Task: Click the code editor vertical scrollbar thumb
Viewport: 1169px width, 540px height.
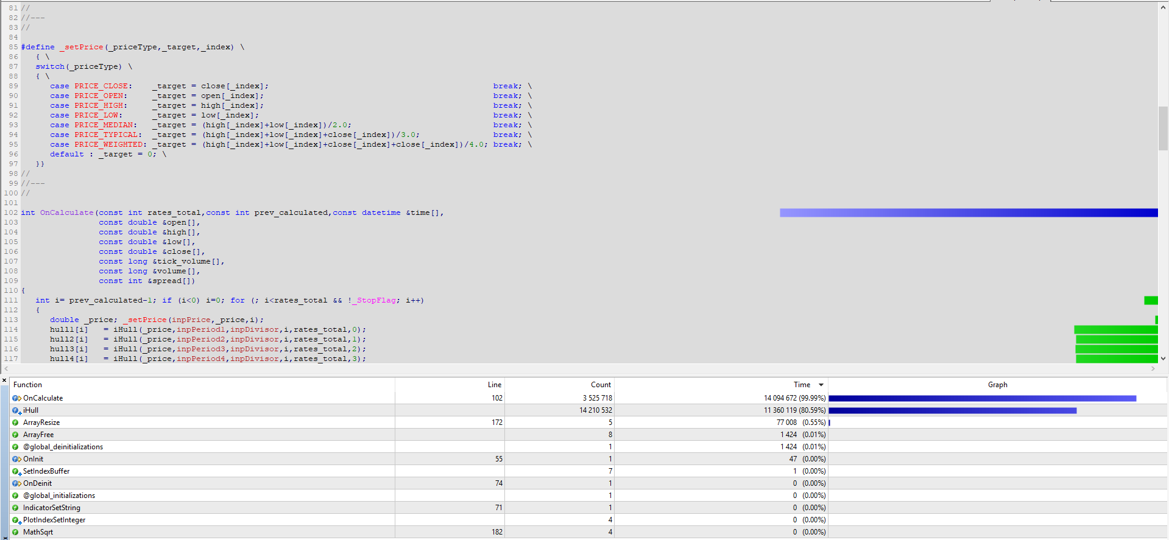Action: (x=1163, y=128)
